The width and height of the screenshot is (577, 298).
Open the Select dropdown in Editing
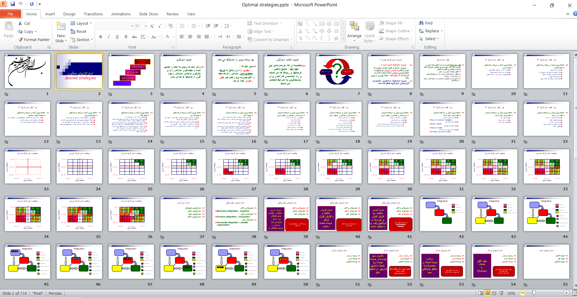coord(429,39)
